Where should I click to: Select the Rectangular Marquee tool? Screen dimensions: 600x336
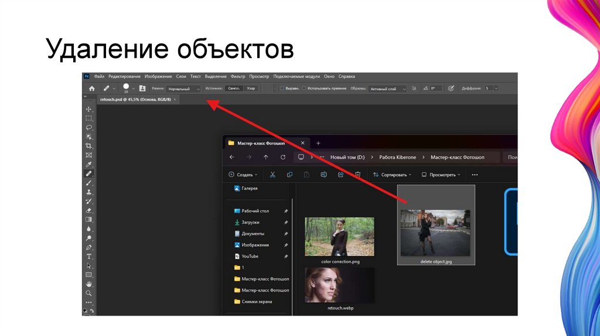(89, 118)
